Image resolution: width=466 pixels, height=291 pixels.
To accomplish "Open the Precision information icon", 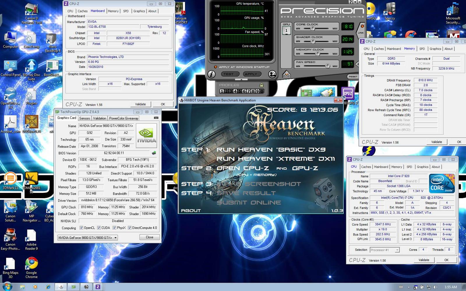I will pos(211,74).
